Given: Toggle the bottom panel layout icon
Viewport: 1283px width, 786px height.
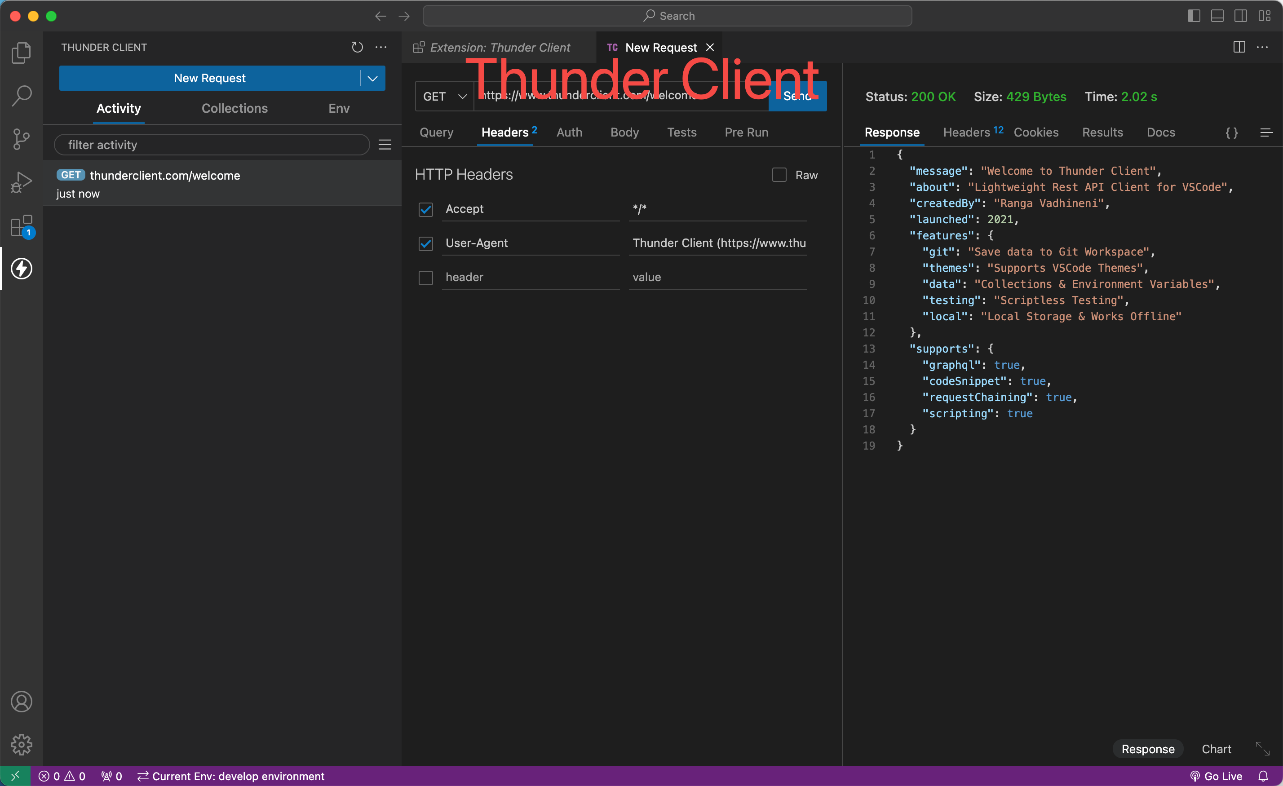Looking at the screenshot, I should [1217, 16].
